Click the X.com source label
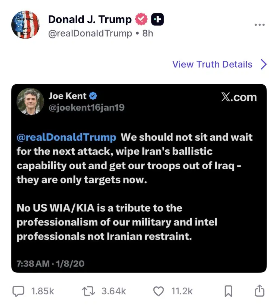The height and width of the screenshot is (307, 278). (x=239, y=97)
